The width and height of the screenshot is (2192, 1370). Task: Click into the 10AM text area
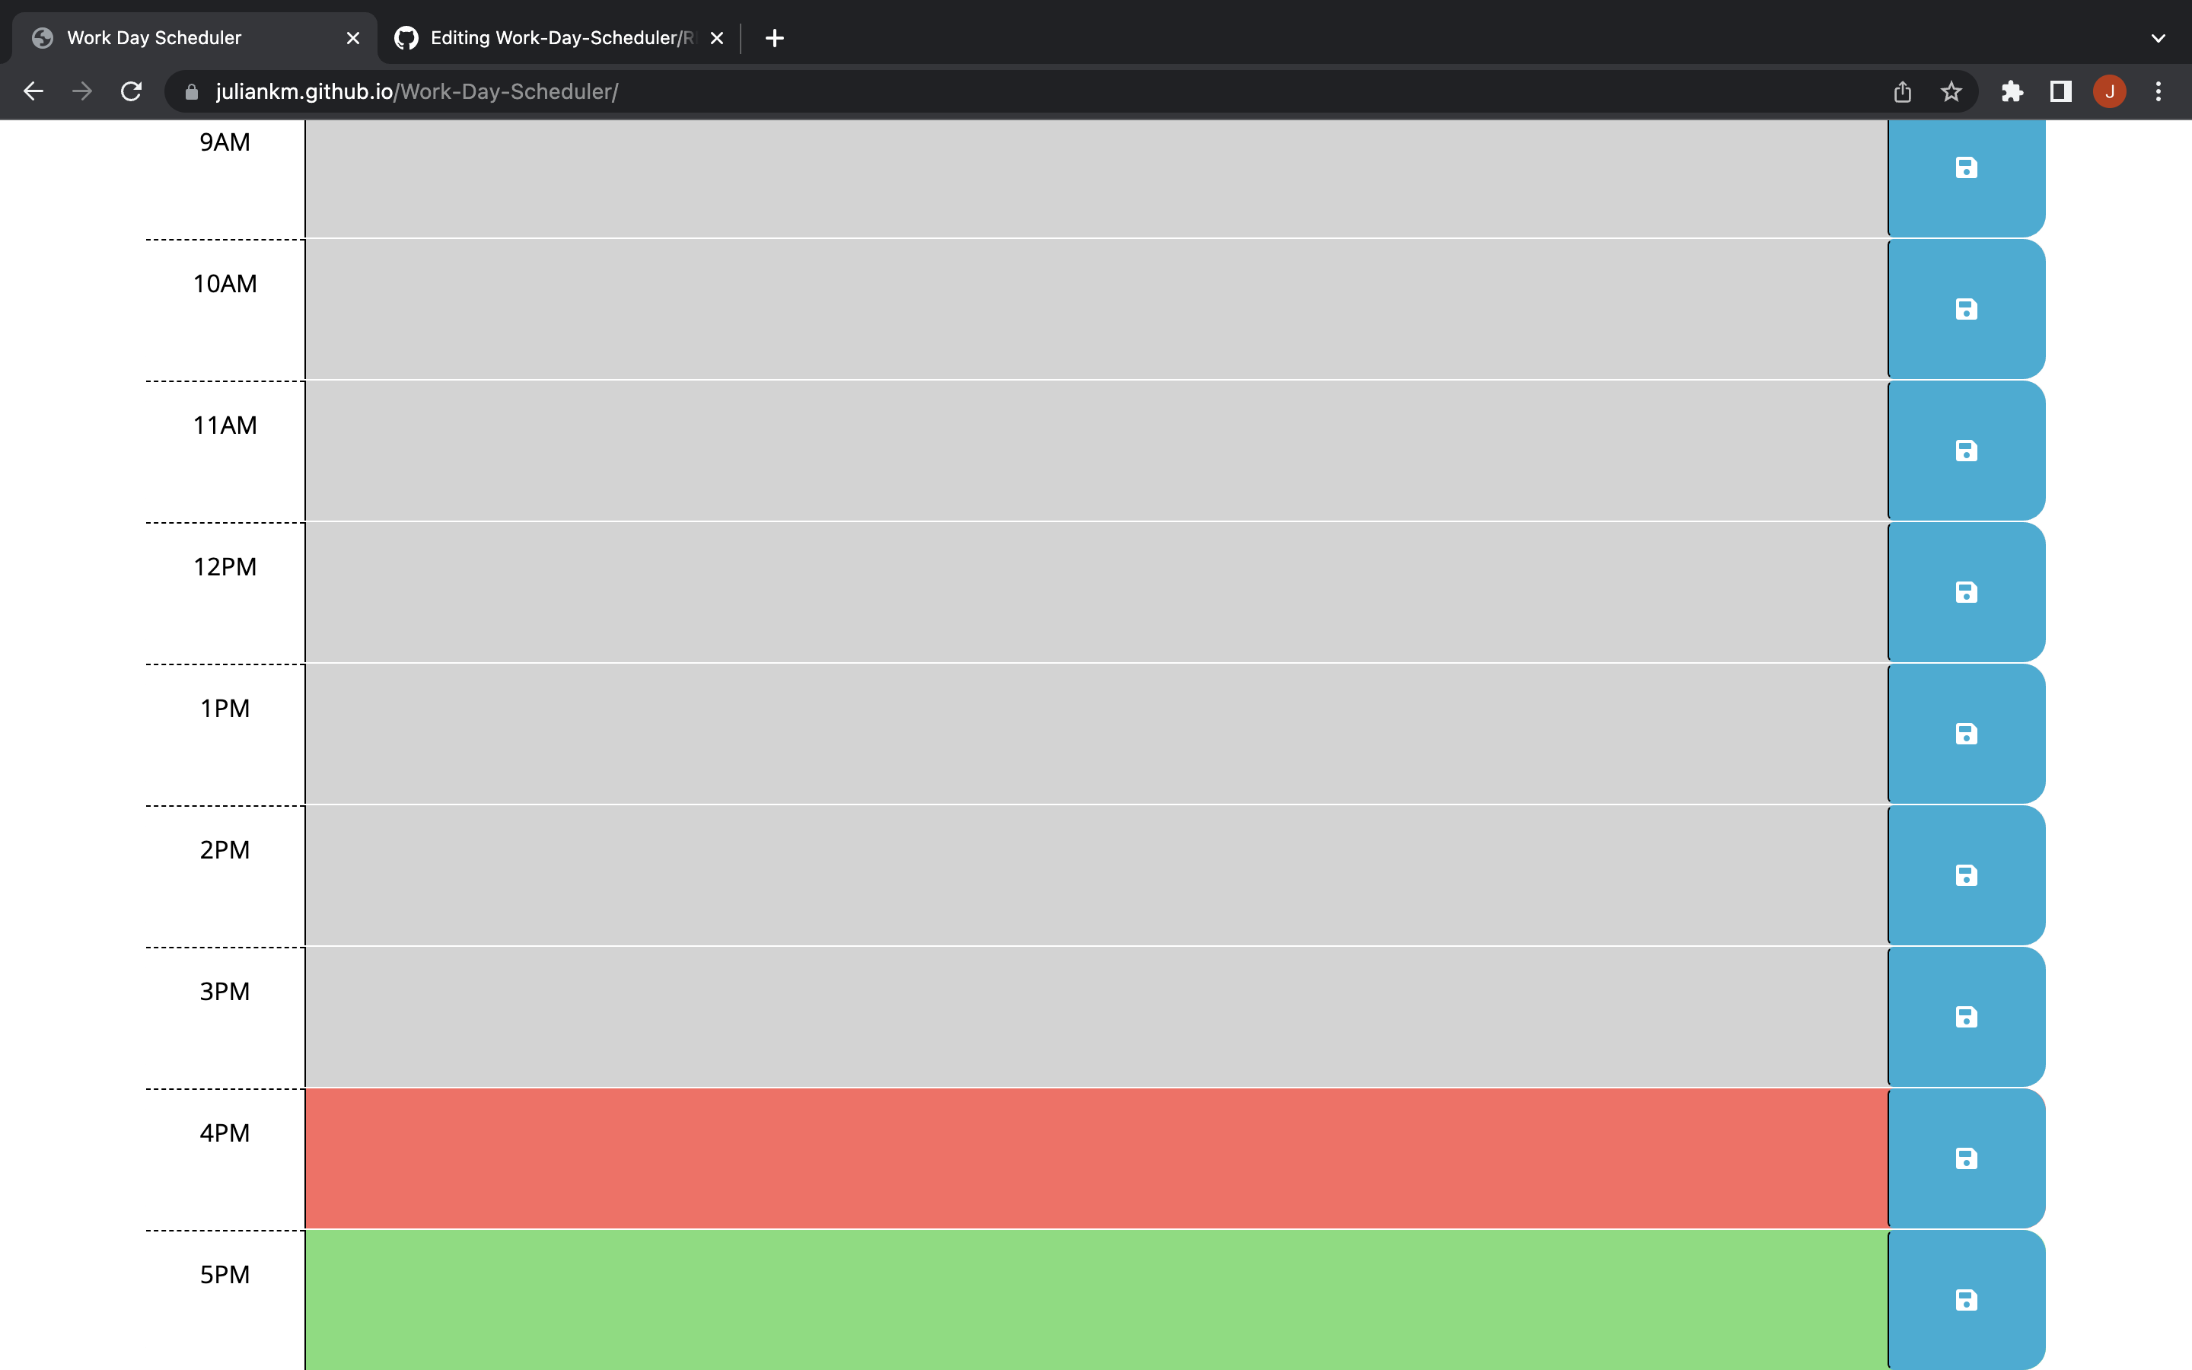point(1096,309)
